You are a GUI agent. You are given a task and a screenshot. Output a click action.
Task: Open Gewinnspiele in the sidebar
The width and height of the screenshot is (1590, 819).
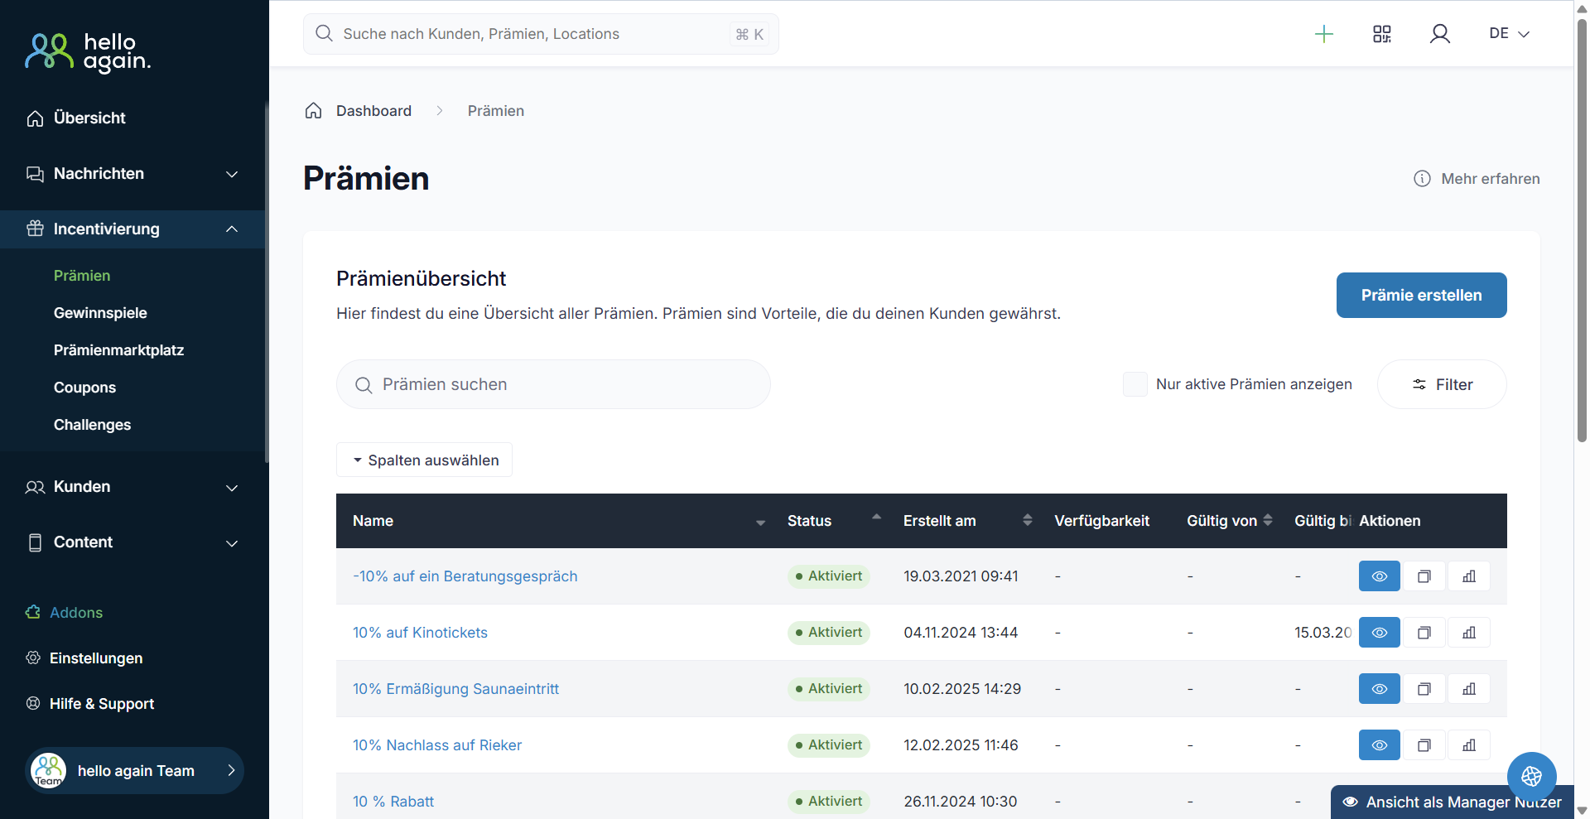tap(100, 313)
